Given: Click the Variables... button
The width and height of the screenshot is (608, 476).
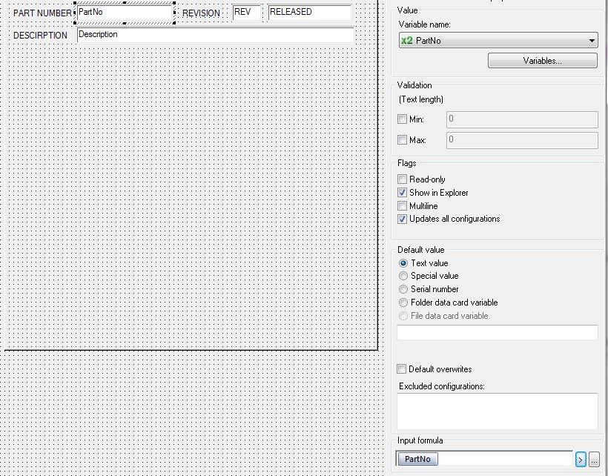Looking at the screenshot, I should (543, 61).
